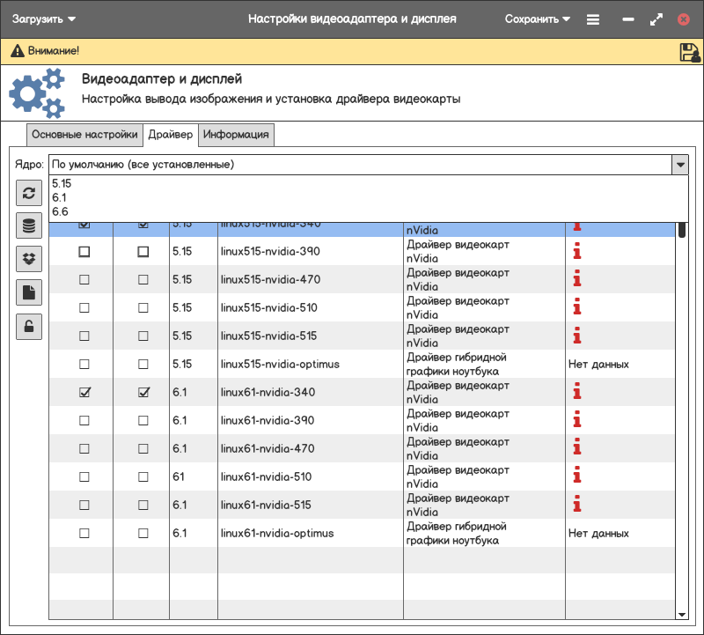Click the Dropbox-style box icon

29,259
